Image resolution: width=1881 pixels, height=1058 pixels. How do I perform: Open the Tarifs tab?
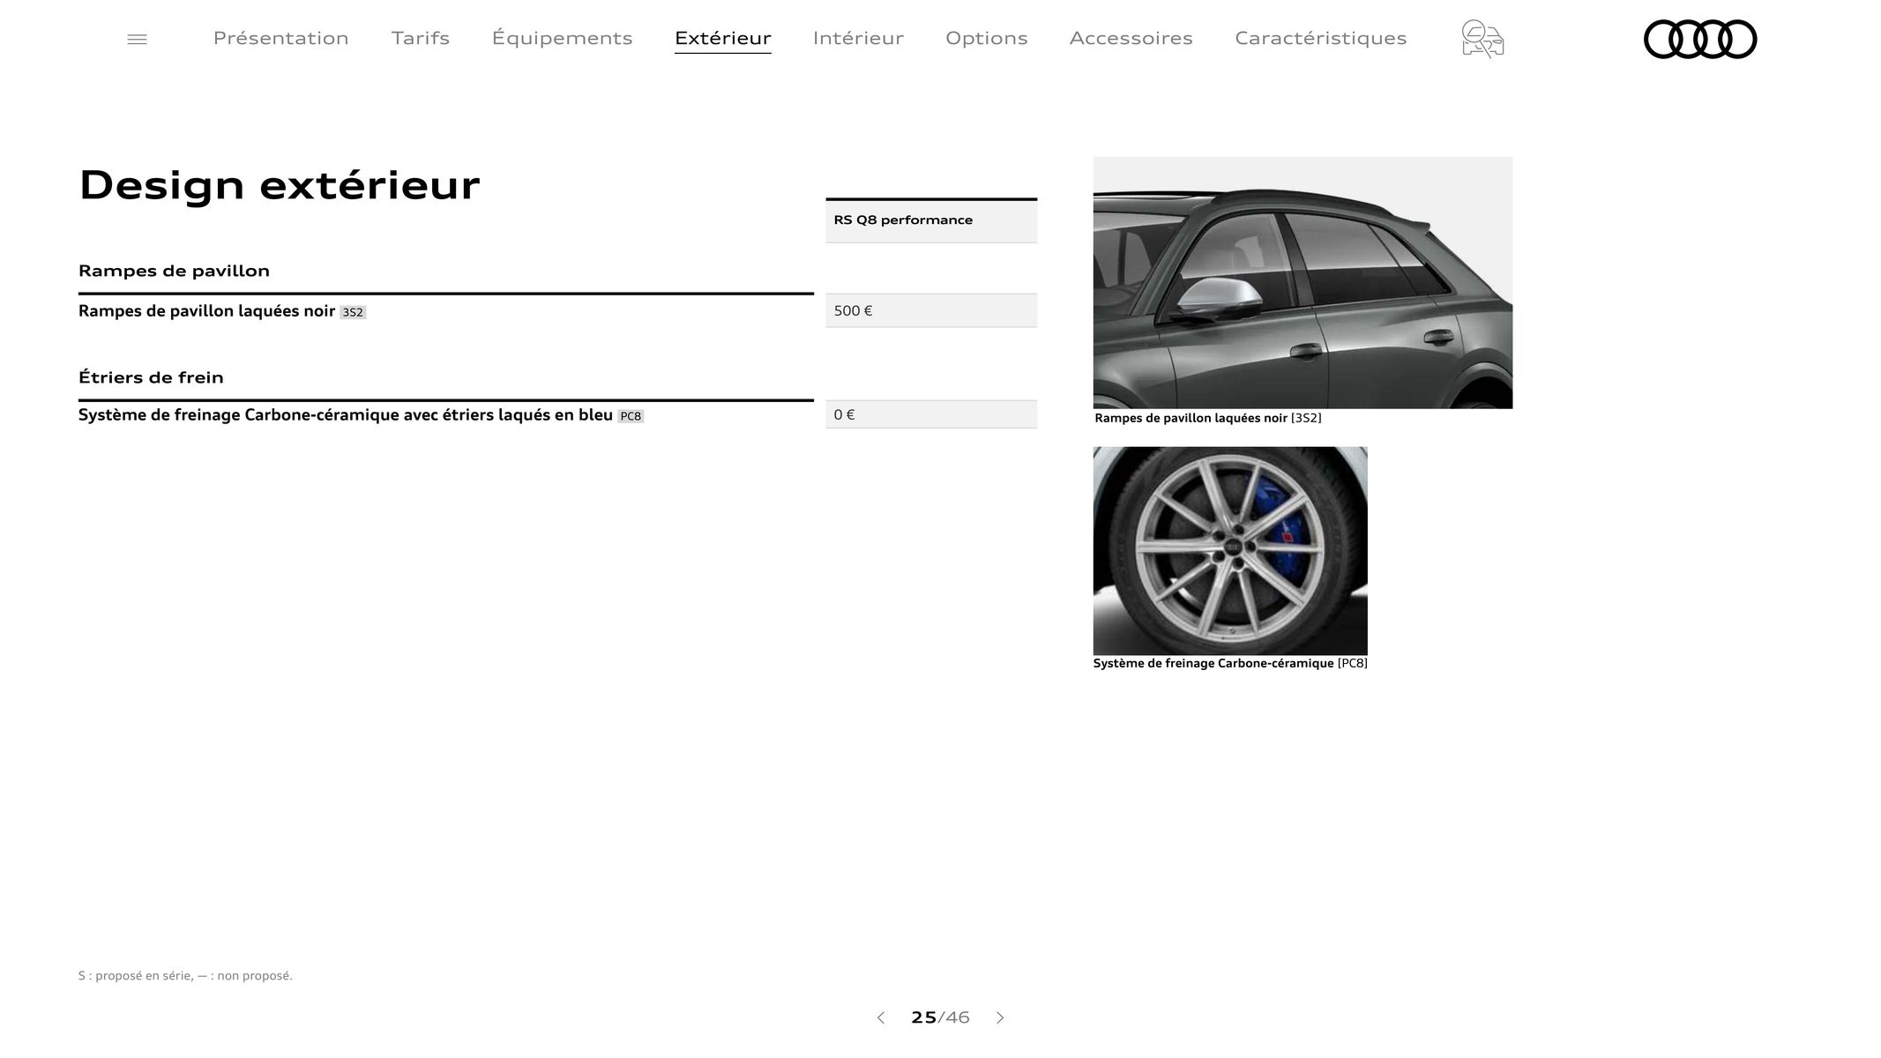tap(421, 39)
